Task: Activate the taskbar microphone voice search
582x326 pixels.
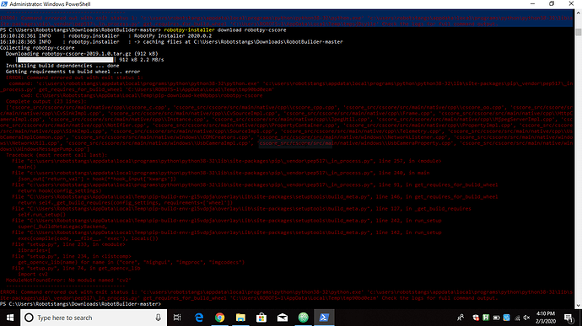Action: [158, 318]
